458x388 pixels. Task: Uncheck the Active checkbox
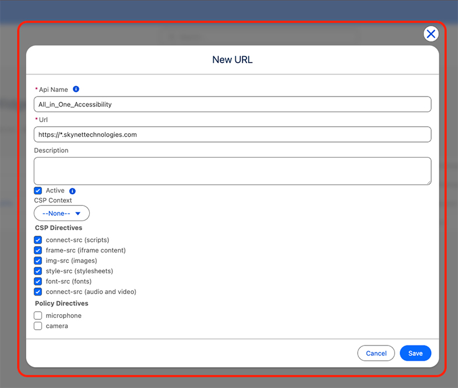(x=38, y=191)
